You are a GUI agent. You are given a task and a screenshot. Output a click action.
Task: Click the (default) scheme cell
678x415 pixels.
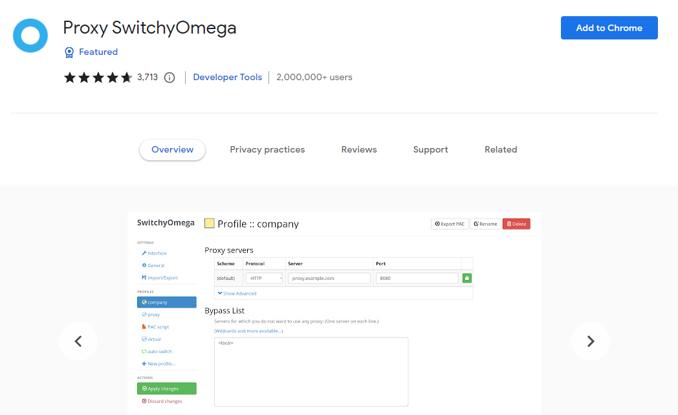(x=226, y=278)
